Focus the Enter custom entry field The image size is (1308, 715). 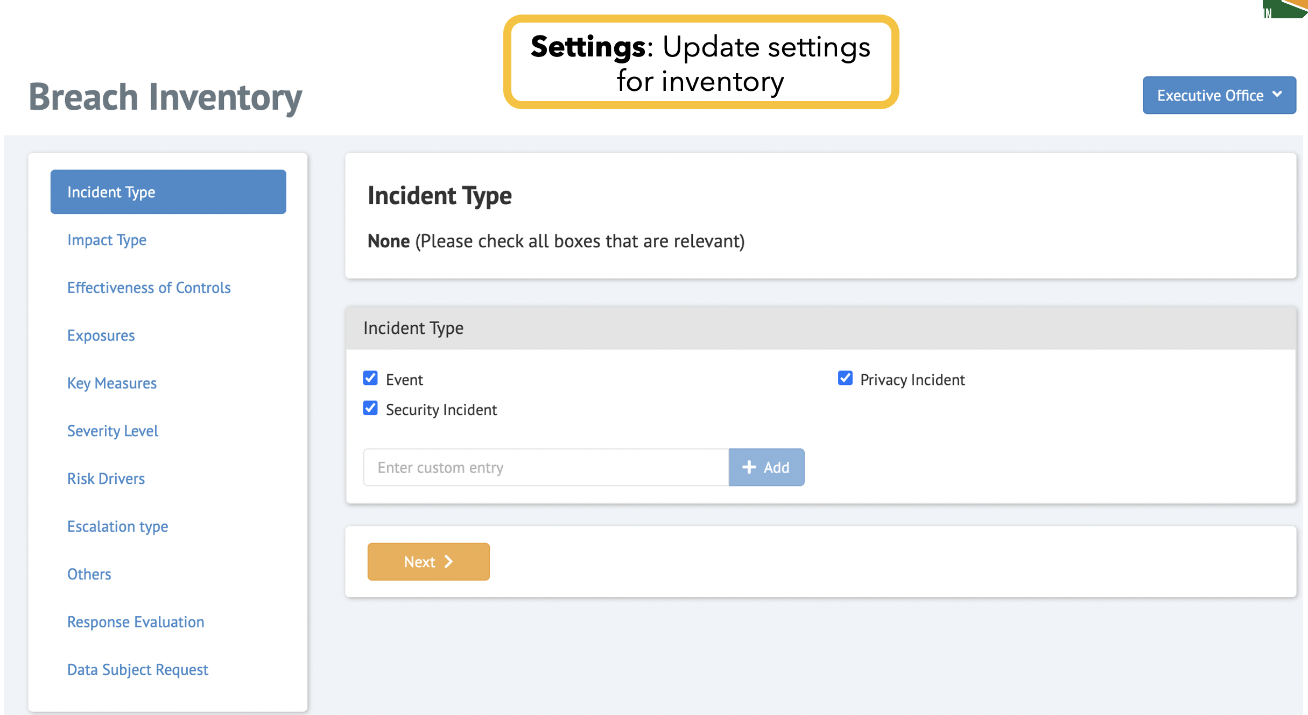coord(545,467)
